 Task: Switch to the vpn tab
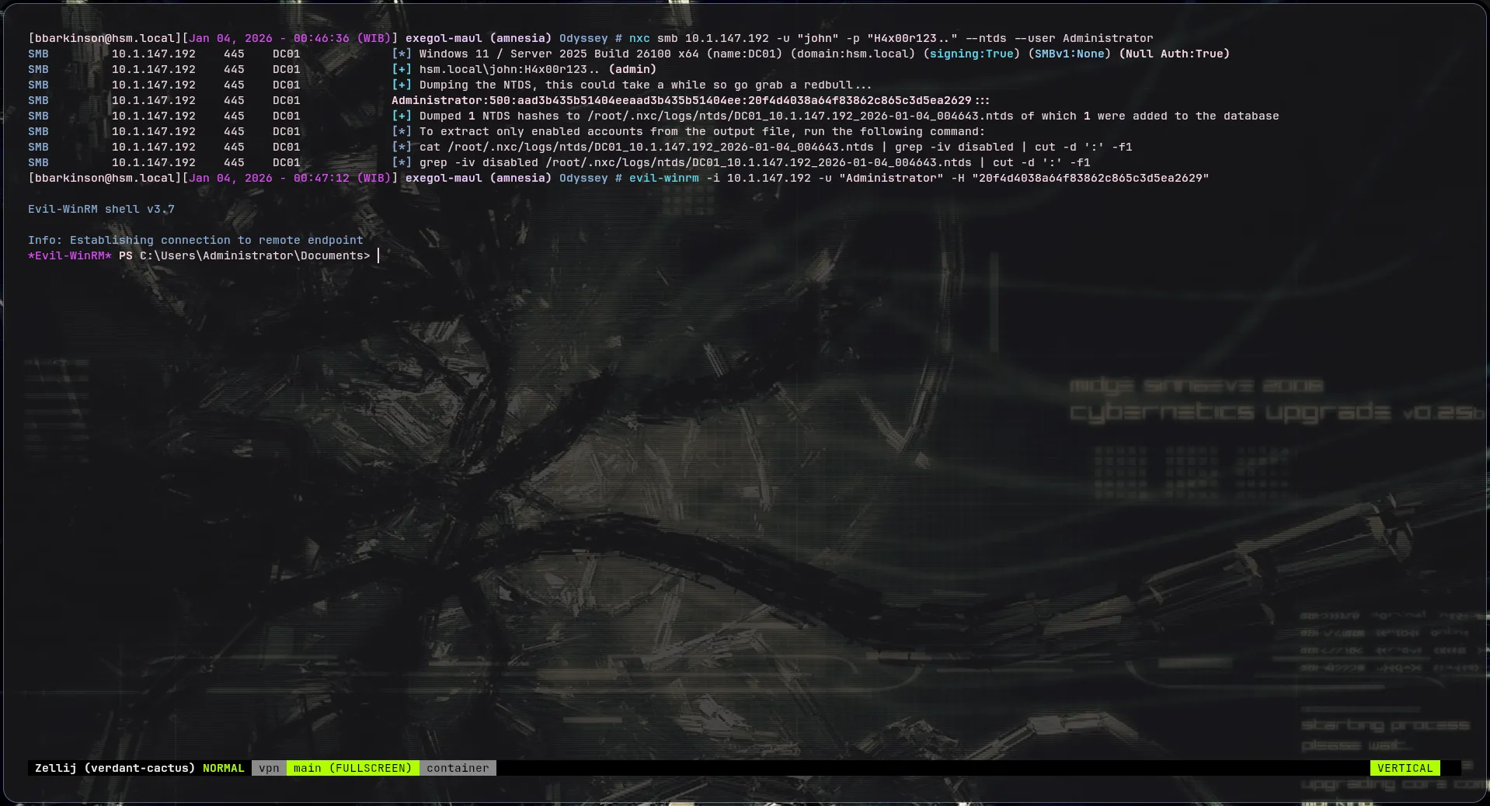point(269,768)
